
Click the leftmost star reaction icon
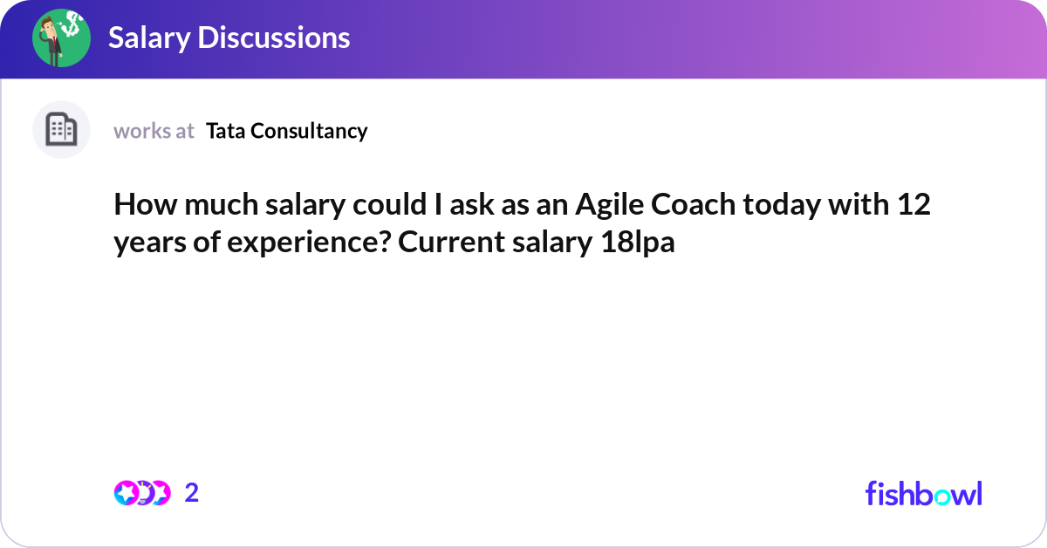(x=125, y=493)
